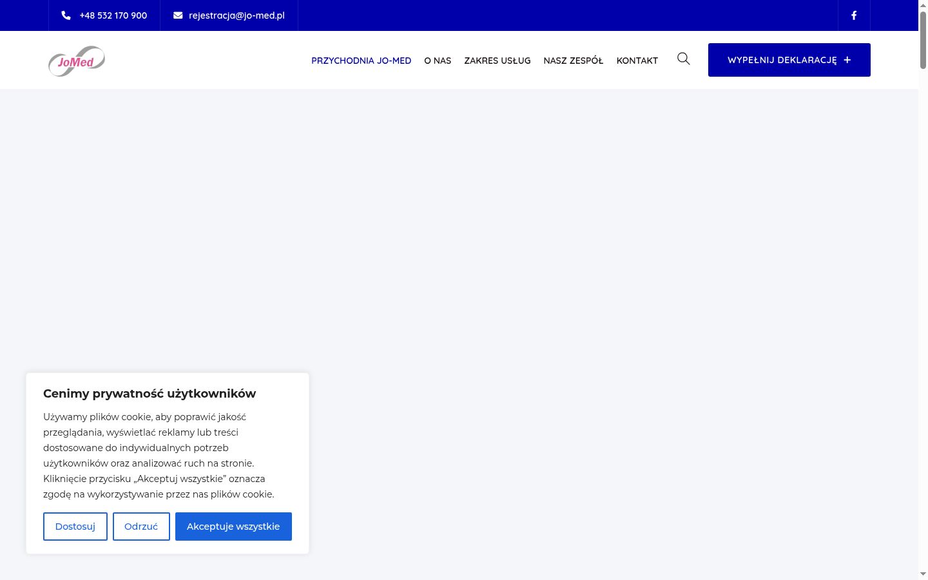Image resolution: width=928 pixels, height=580 pixels.
Task: Click the rejestracja@jo-med.pl email link
Action: point(237,15)
